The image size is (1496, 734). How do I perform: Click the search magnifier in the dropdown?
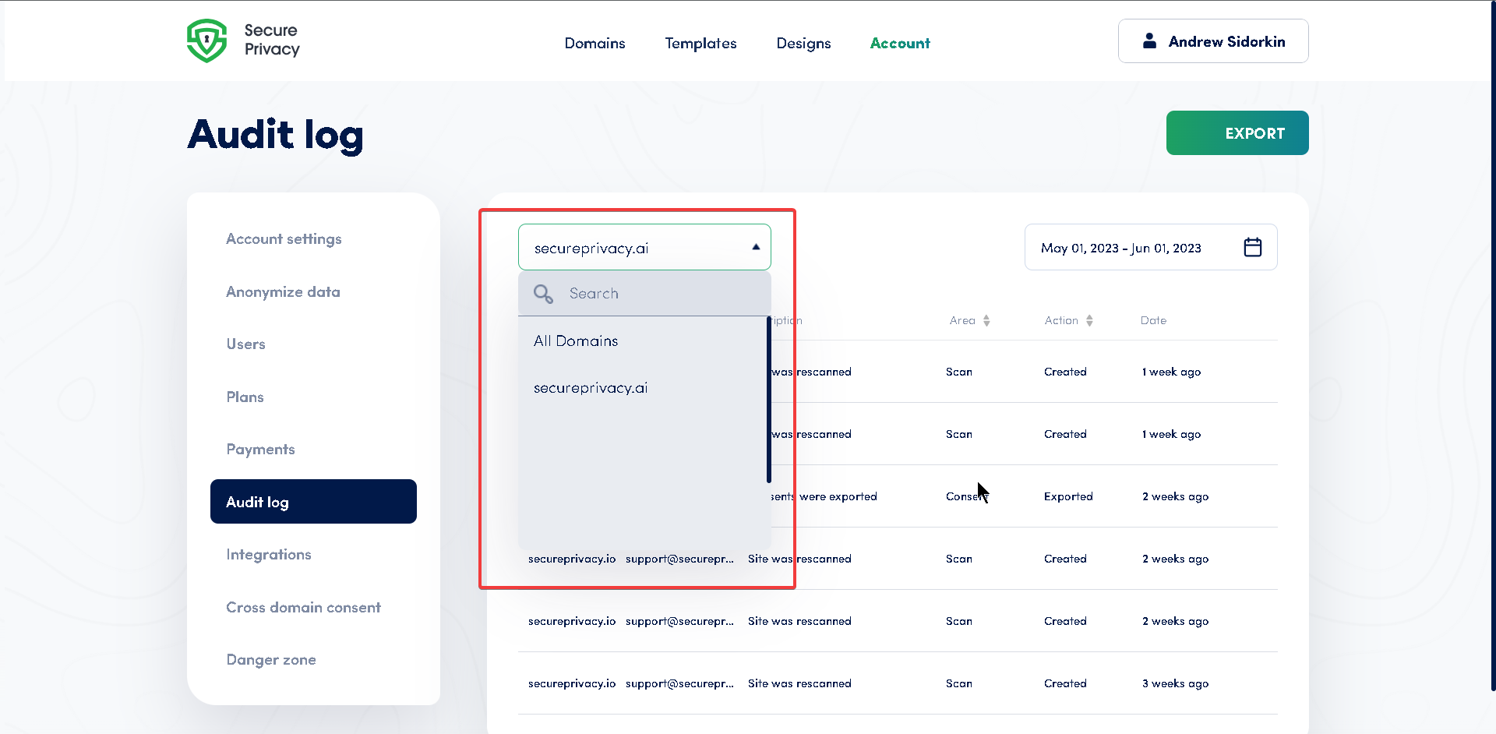tap(543, 294)
